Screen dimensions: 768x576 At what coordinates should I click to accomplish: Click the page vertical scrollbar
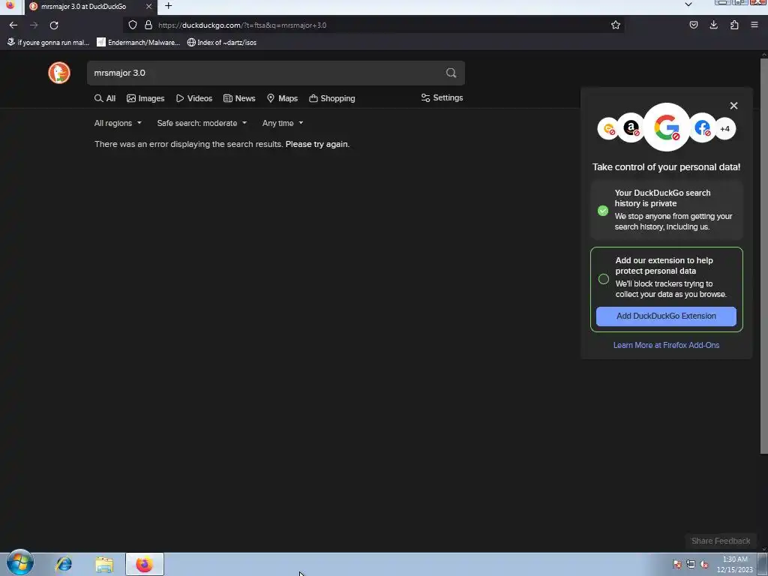click(x=764, y=255)
